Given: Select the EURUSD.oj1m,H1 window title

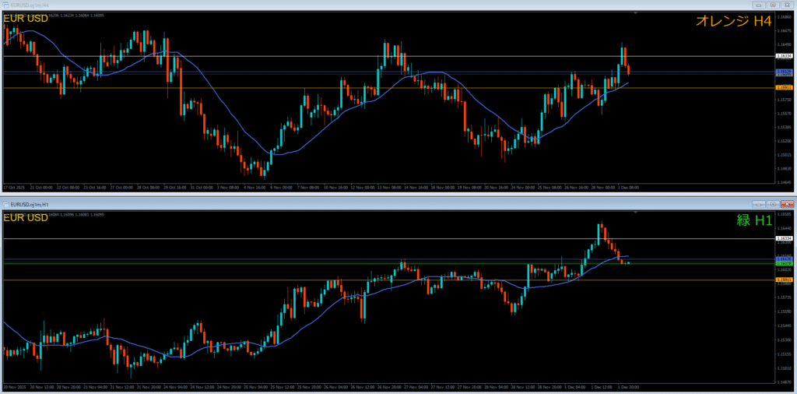Looking at the screenshot, I should [28, 204].
